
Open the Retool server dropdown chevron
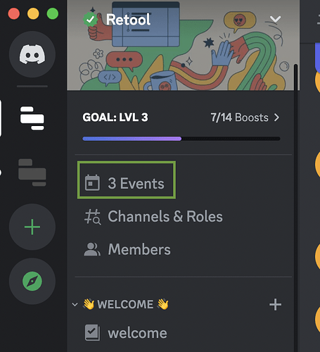coord(275,19)
